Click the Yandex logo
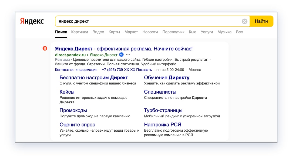 coord(32,21)
